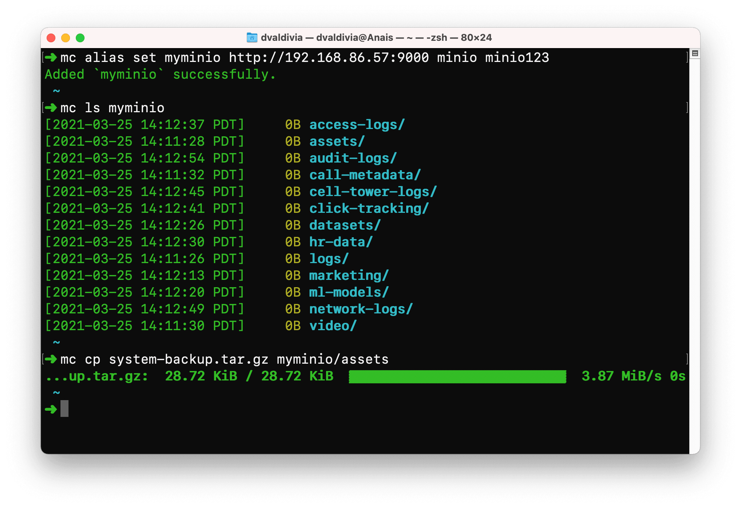Click the green arrow before mc alias command

pyautogui.click(x=51, y=58)
